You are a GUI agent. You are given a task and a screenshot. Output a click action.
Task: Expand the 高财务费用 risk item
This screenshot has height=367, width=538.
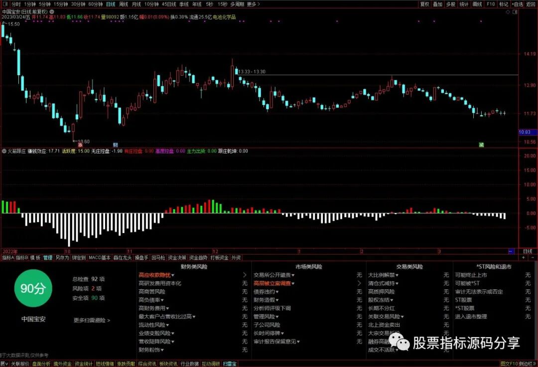pyautogui.click(x=154, y=308)
